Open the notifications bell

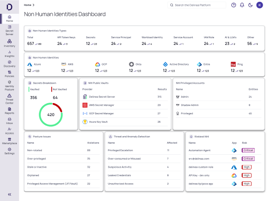click(242, 5)
